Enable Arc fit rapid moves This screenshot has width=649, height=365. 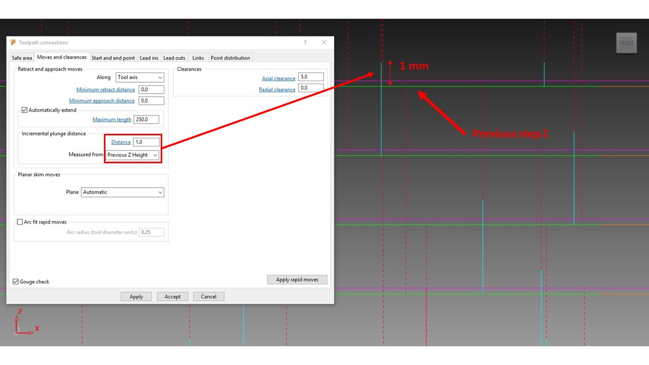point(19,222)
